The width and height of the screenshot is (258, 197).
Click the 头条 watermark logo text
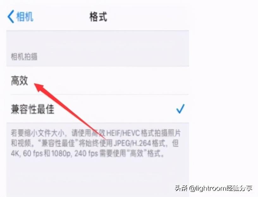pos(181,188)
